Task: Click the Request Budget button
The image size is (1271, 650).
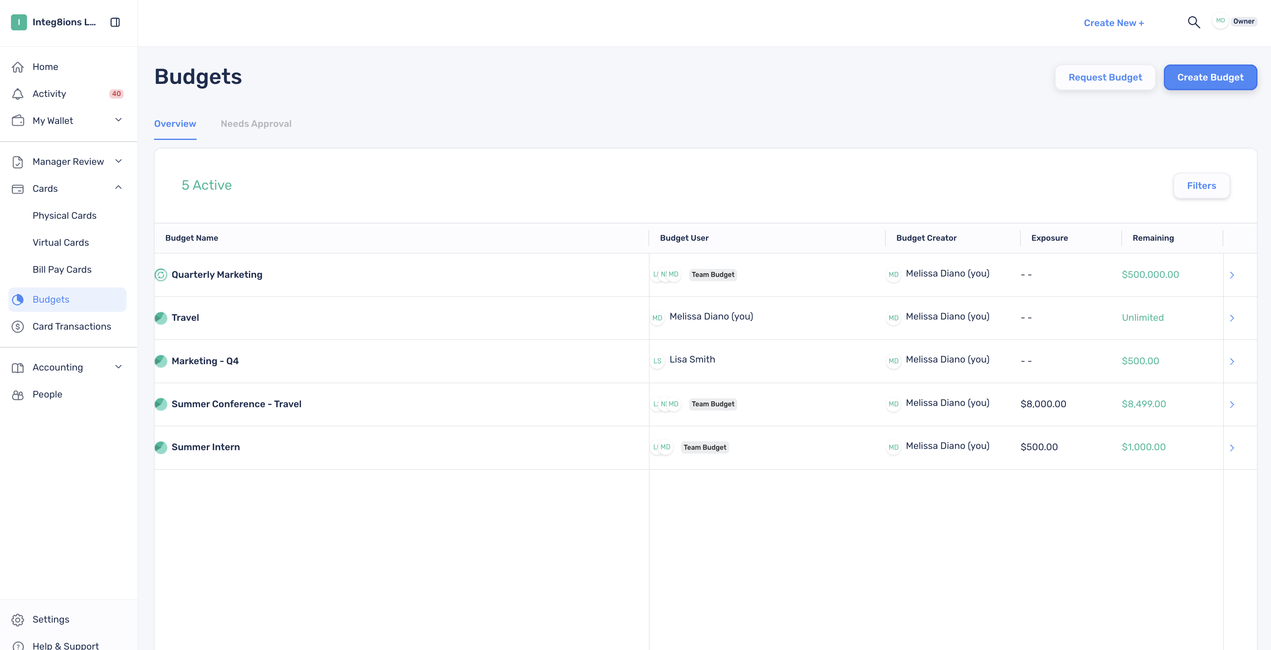Action: click(x=1105, y=78)
